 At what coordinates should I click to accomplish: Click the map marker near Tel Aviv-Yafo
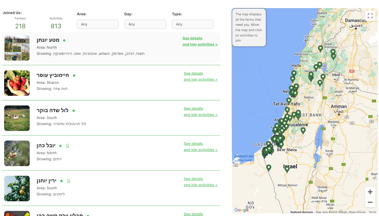tap(289, 101)
